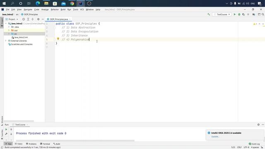
Task: Click down arrow in Run console
Action: click(11, 134)
